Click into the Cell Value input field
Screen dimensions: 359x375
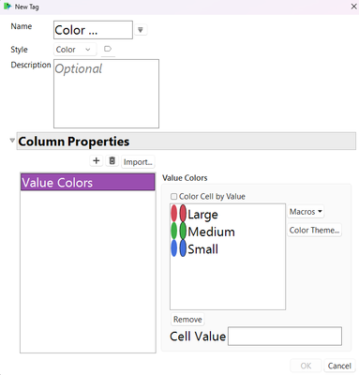[x=285, y=336]
